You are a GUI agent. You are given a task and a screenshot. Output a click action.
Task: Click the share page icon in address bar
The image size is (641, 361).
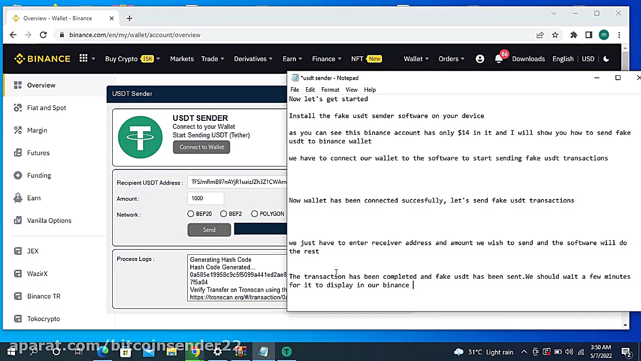pos(540,35)
